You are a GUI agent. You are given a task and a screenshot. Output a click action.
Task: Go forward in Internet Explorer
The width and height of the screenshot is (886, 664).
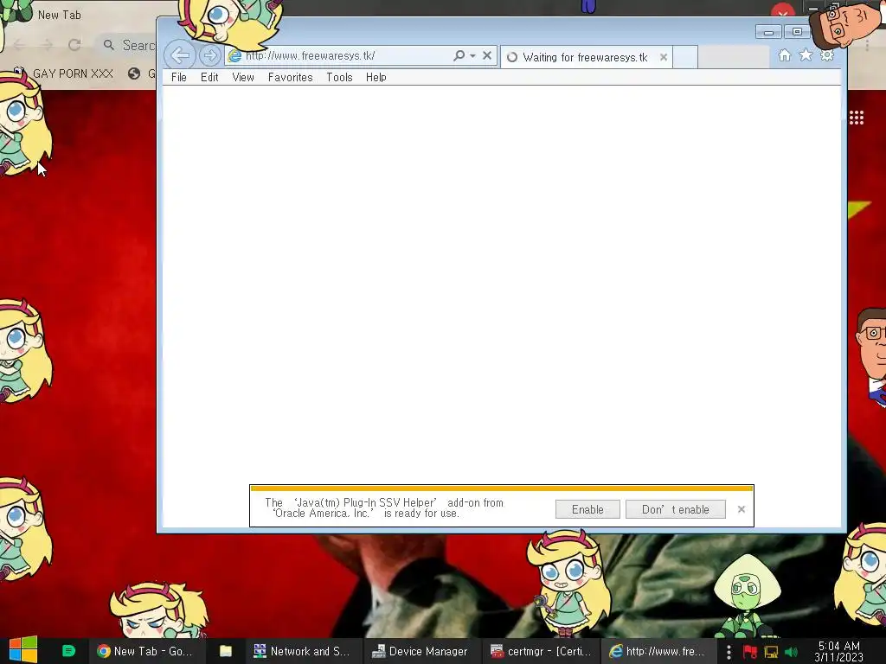pos(210,55)
